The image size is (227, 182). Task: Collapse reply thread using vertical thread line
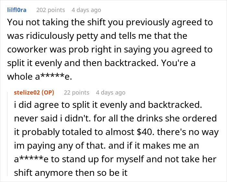[x=7, y=134]
